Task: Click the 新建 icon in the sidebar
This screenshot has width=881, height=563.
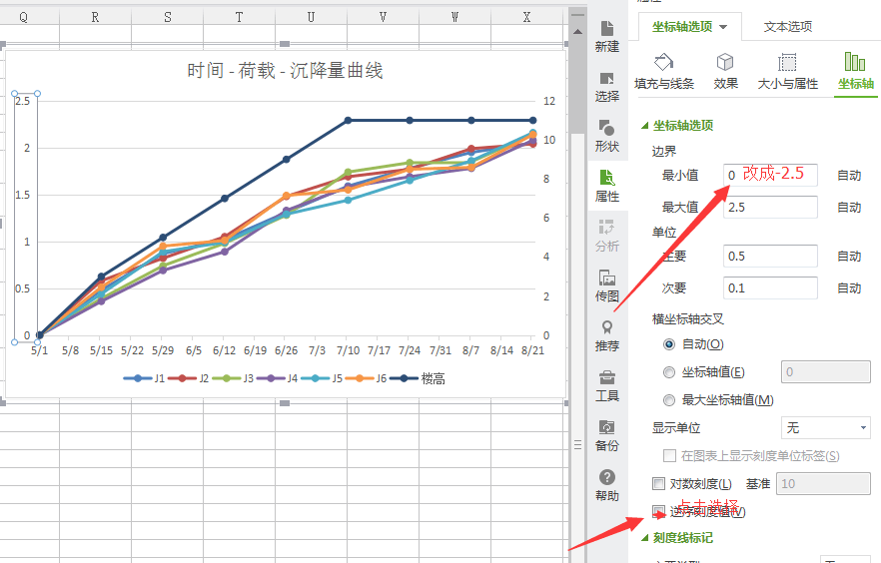Action: pyautogui.click(x=606, y=36)
